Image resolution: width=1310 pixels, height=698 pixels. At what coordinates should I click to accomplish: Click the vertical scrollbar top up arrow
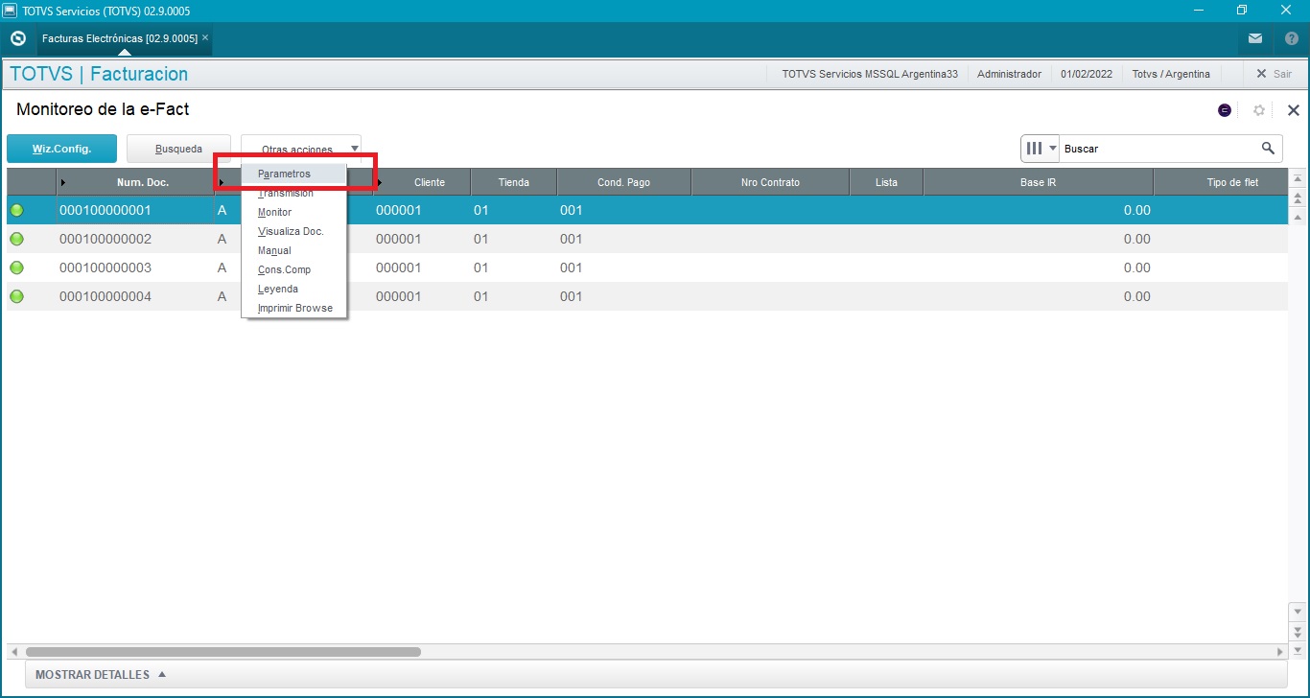pos(1298,178)
